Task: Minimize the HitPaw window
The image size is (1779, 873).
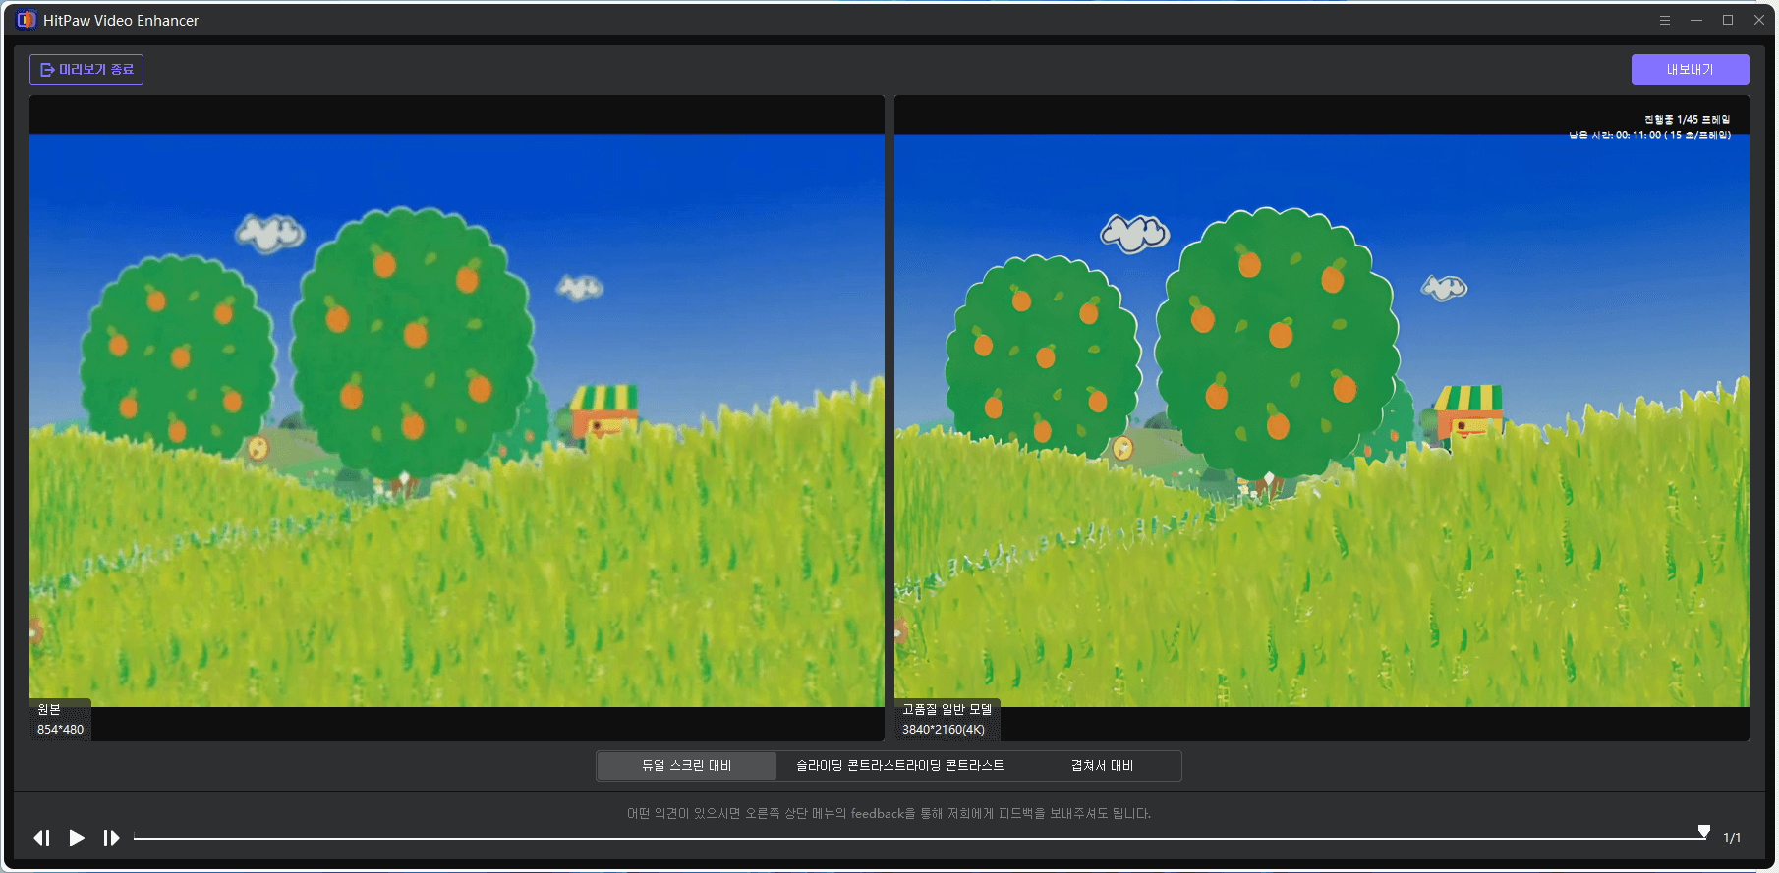Action: (x=1696, y=20)
